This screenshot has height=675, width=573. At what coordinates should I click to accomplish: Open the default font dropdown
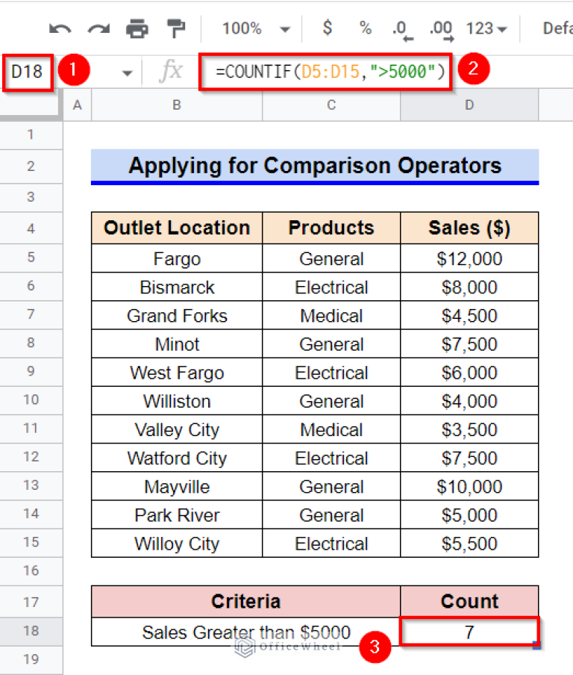click(x=557, y=29)
